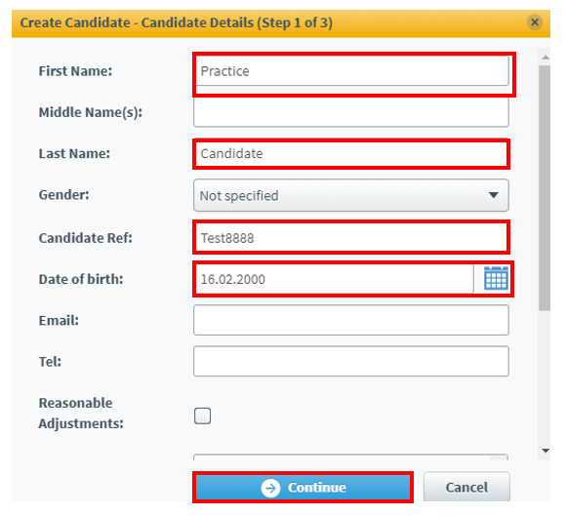Click the vertical scrollbar thumb

tap(545, 187)
